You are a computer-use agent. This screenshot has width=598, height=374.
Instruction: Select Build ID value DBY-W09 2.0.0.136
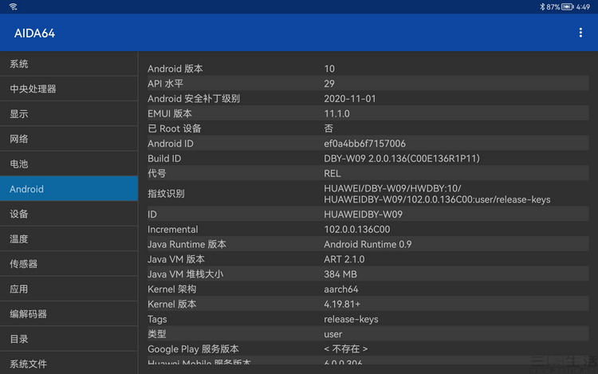click(x=402, y=158)
